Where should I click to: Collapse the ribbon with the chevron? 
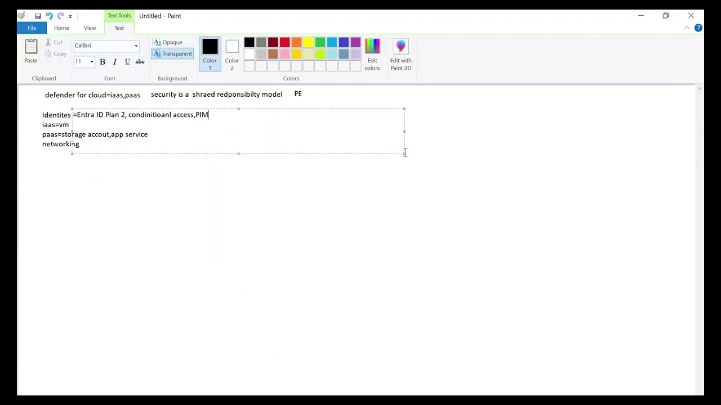pyautogui.click(x=687, y=28)
